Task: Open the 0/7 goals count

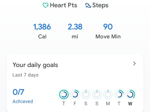Action: tap(18, 92)
